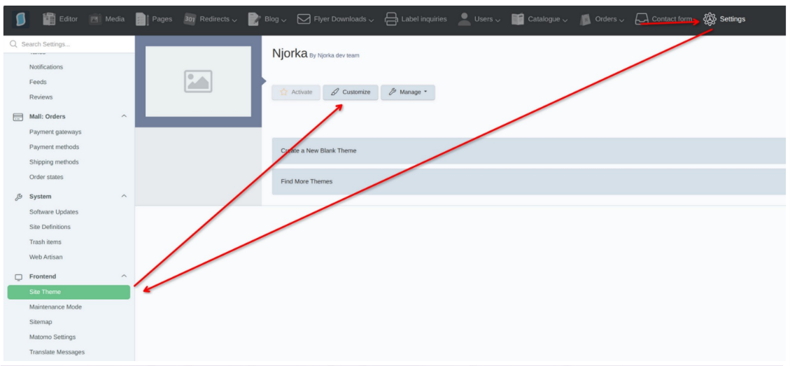Click the Search Settings input field

(x=69, y=44)
